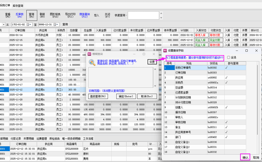Image resolution: width=262 pixels, height=162 pixels.
Task: Open 图形报表 (F10) from the toolbar
Action: [x=55, y=15]
